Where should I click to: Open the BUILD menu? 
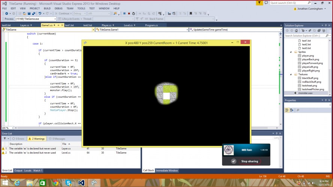pos(47,9)
